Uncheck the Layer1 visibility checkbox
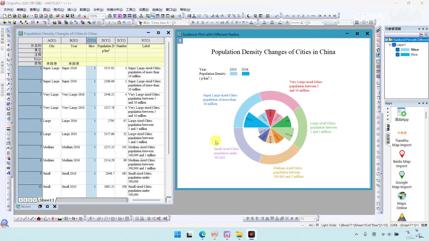The width and height of the screenshot is (429, 241). pyautogui.click(x=394, y=45)
